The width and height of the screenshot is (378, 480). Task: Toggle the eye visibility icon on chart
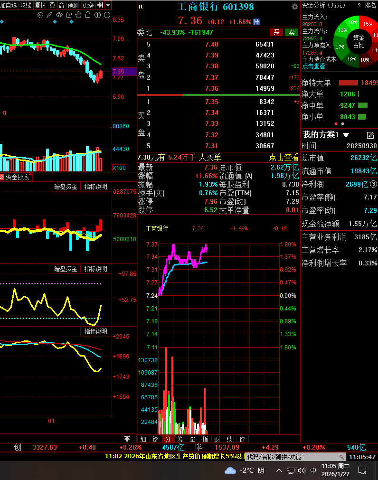59,15
